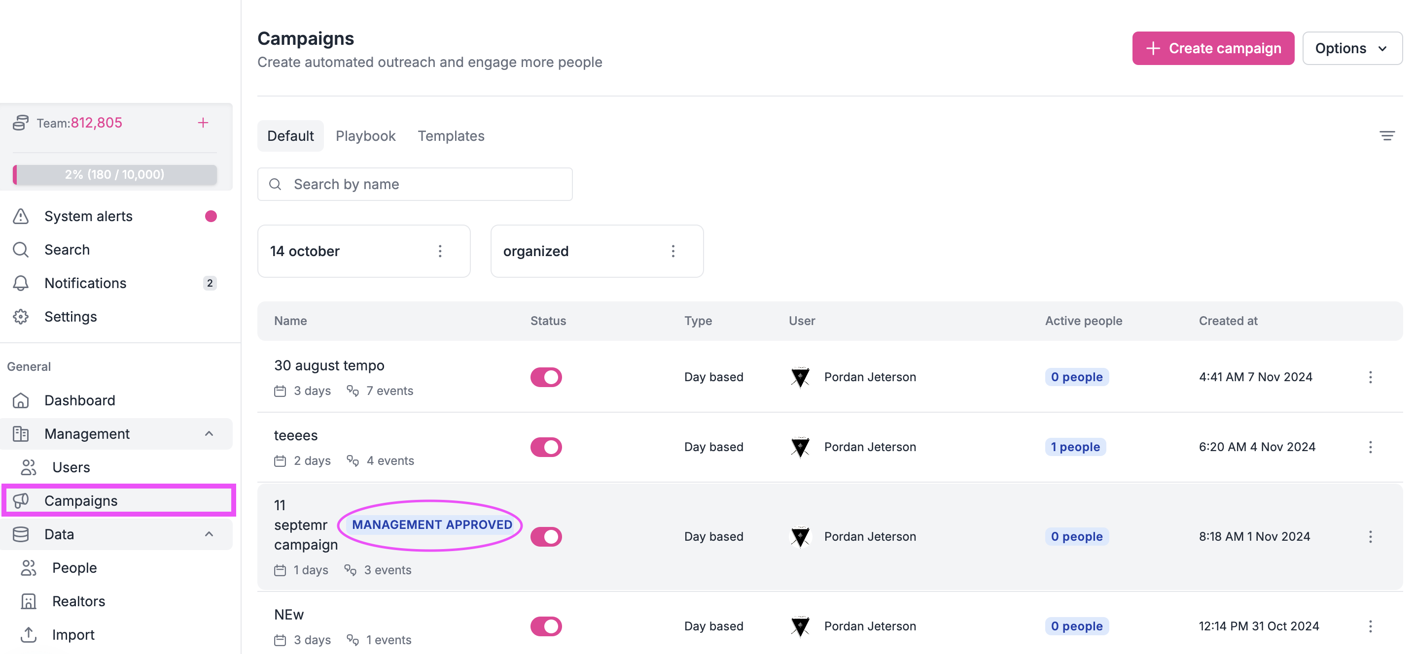Click the events icon beside 3 events

coord(350,570)
